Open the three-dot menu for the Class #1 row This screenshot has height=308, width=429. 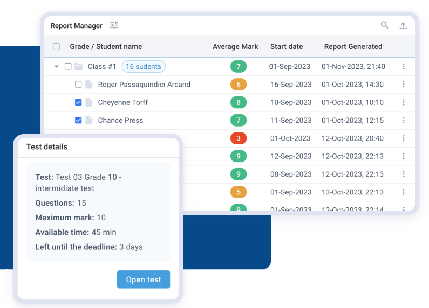click(403, 67)
